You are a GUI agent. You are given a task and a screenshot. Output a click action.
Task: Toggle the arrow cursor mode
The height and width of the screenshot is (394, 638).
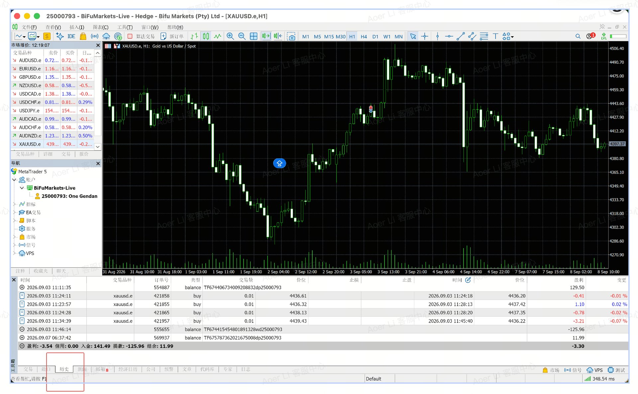coord(413,36)
